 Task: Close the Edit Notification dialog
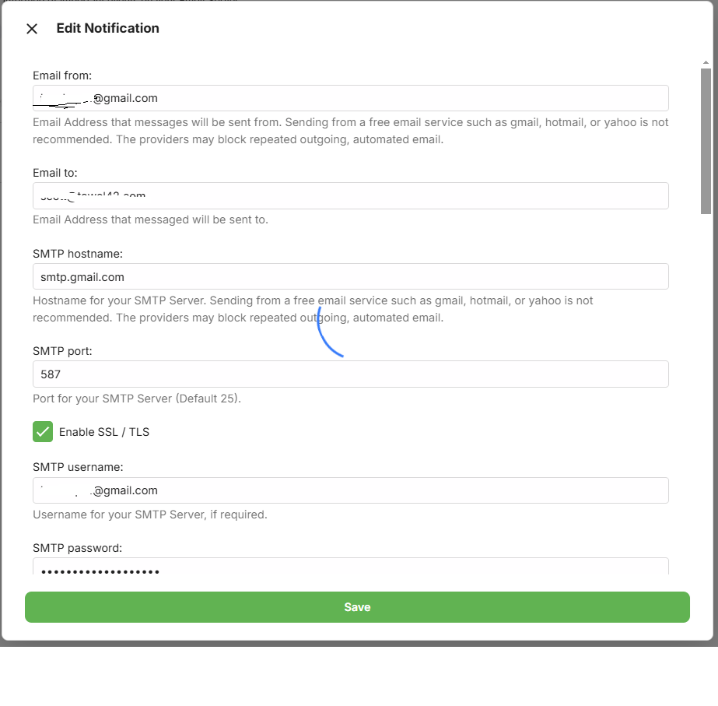click(x=32, y=29)
